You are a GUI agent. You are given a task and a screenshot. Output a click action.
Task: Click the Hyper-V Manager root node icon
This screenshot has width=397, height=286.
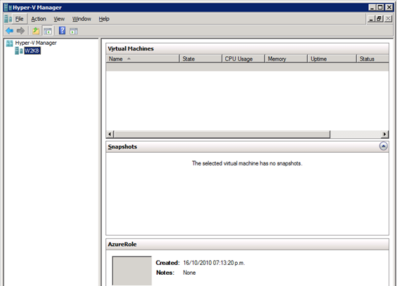(x=10, y=43)
